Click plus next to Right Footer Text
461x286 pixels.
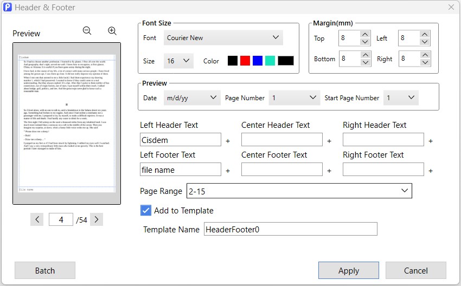click(431, 171)
